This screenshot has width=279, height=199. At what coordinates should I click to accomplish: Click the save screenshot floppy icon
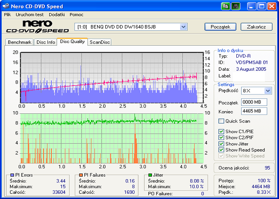pos(236,7)
